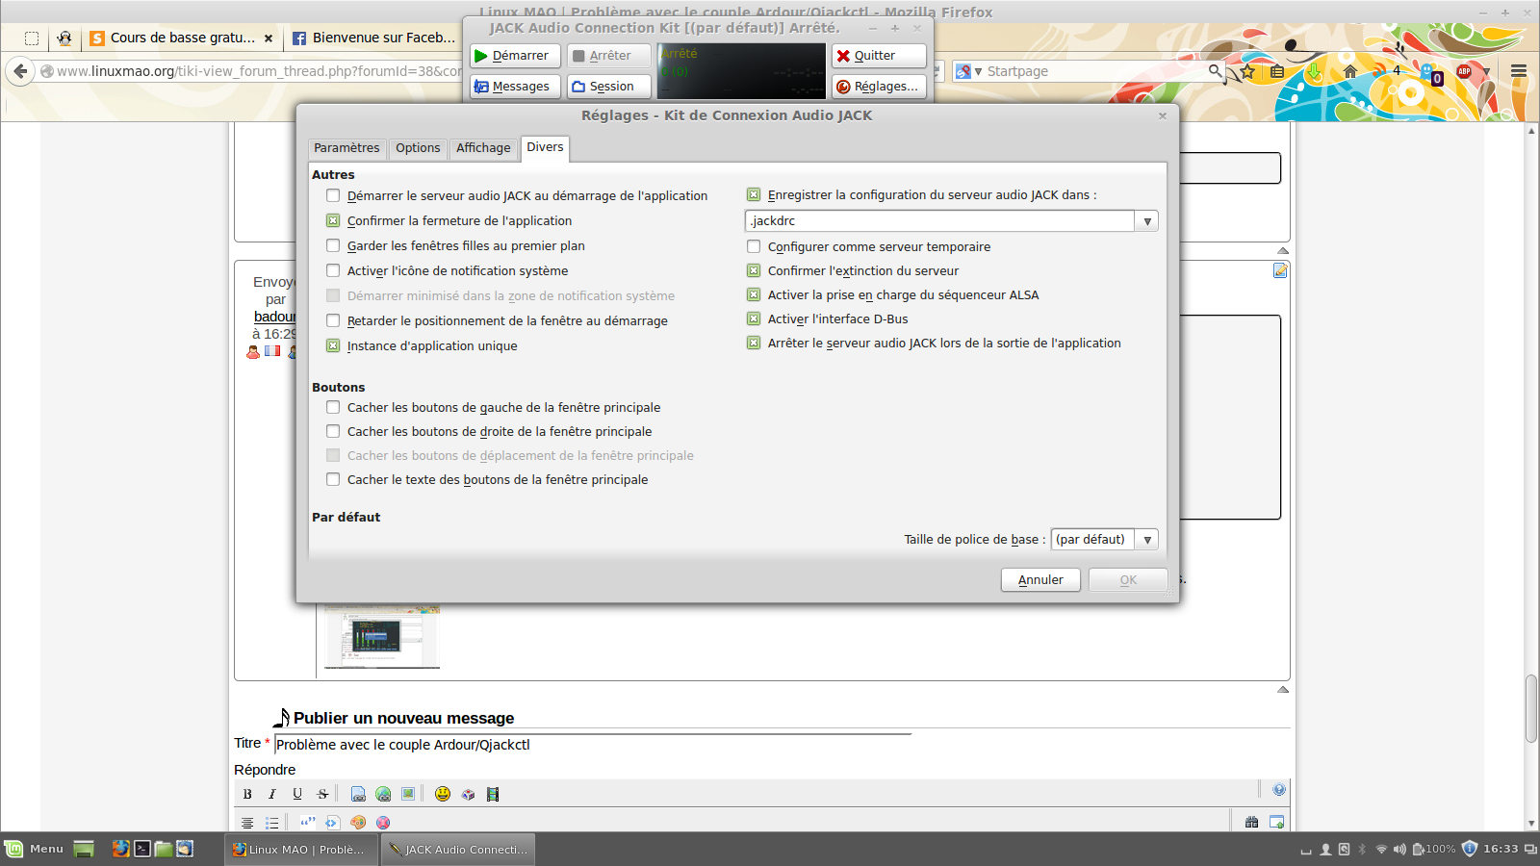Expand the dropdown arrow beside Adblock Plus
This screenshot has width=1540, height=866.
[1487, 71]
